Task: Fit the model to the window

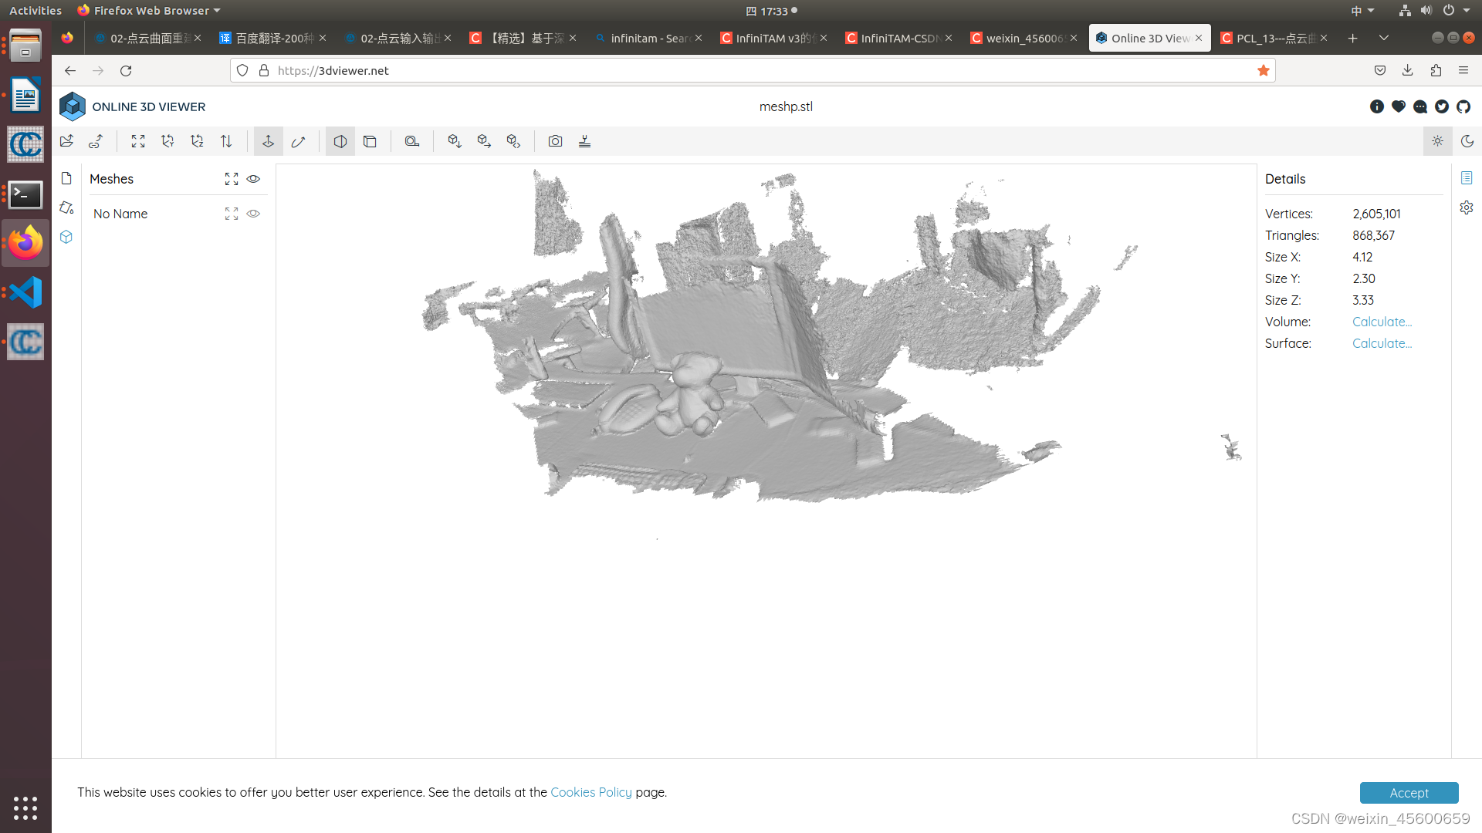Action: [x=137, y=141]
